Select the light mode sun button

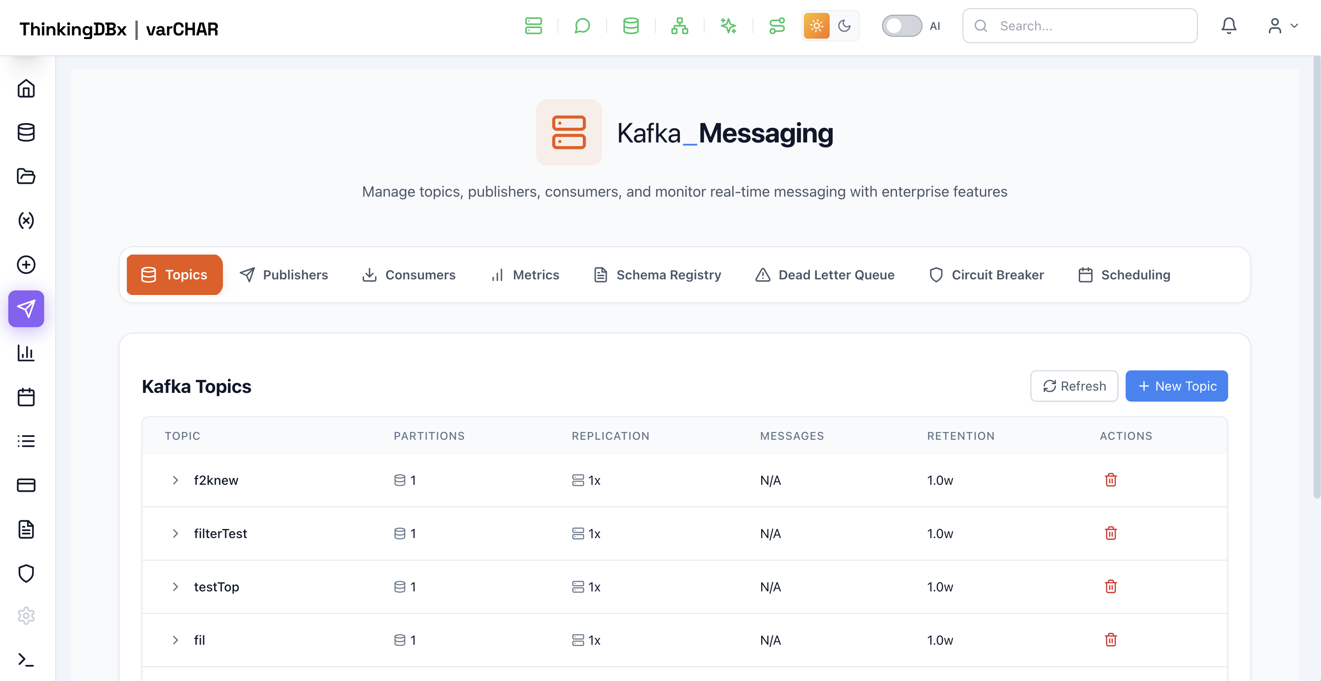tap(816, 26)
